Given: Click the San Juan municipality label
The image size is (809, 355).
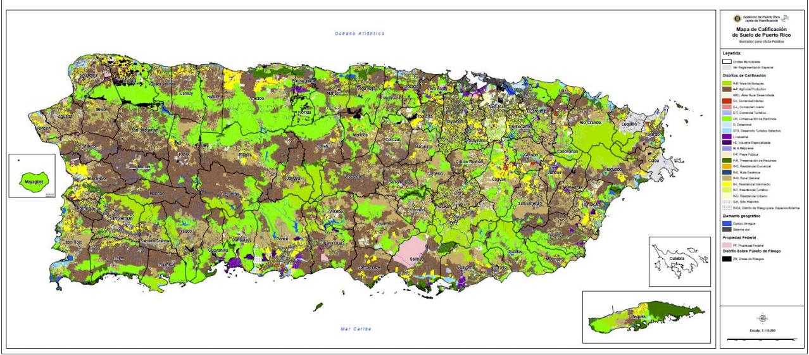Looking at the screenshot, I should 496,107.
